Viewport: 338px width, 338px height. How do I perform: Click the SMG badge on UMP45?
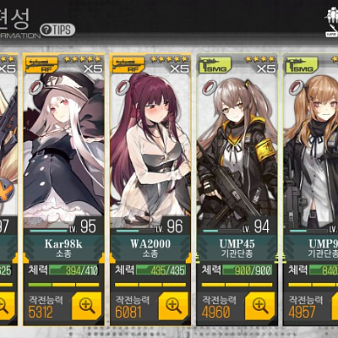click(x=215, y=64)
